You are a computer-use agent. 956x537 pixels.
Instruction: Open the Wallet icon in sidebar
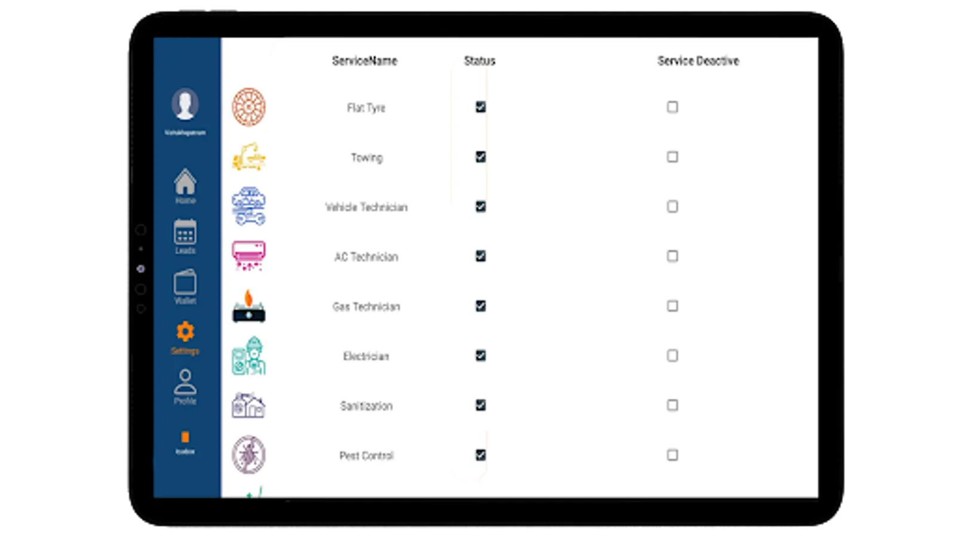(x=185, y=282)
